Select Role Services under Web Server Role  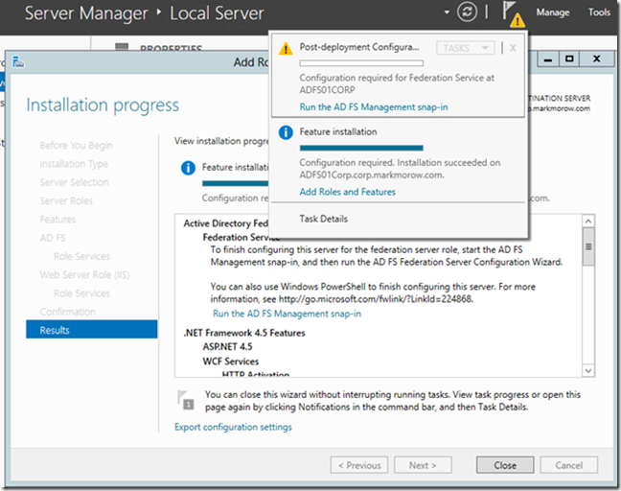[x=82, y=293]
